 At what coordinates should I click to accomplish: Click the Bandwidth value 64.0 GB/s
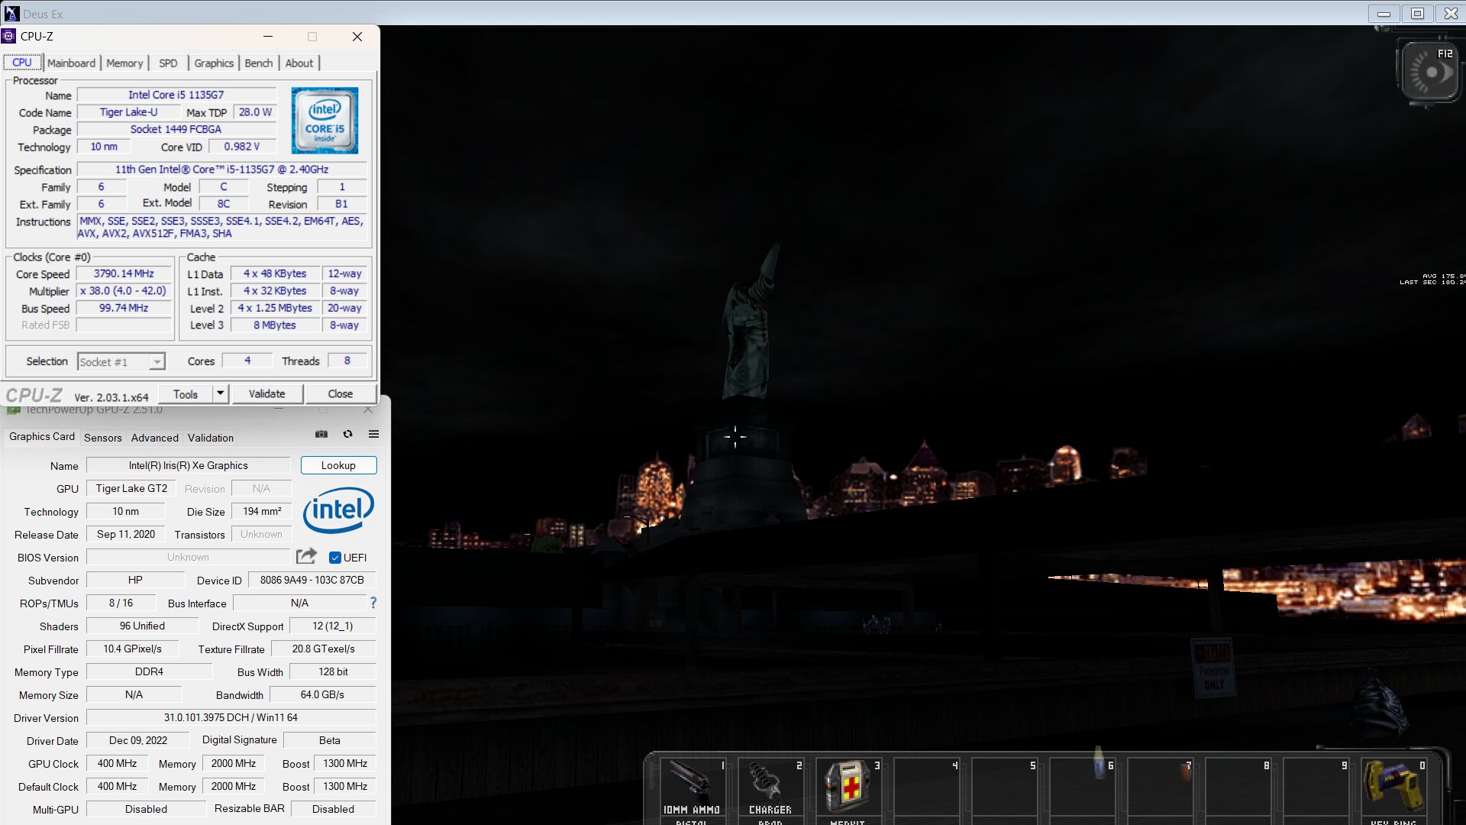[x=322, y=694]
